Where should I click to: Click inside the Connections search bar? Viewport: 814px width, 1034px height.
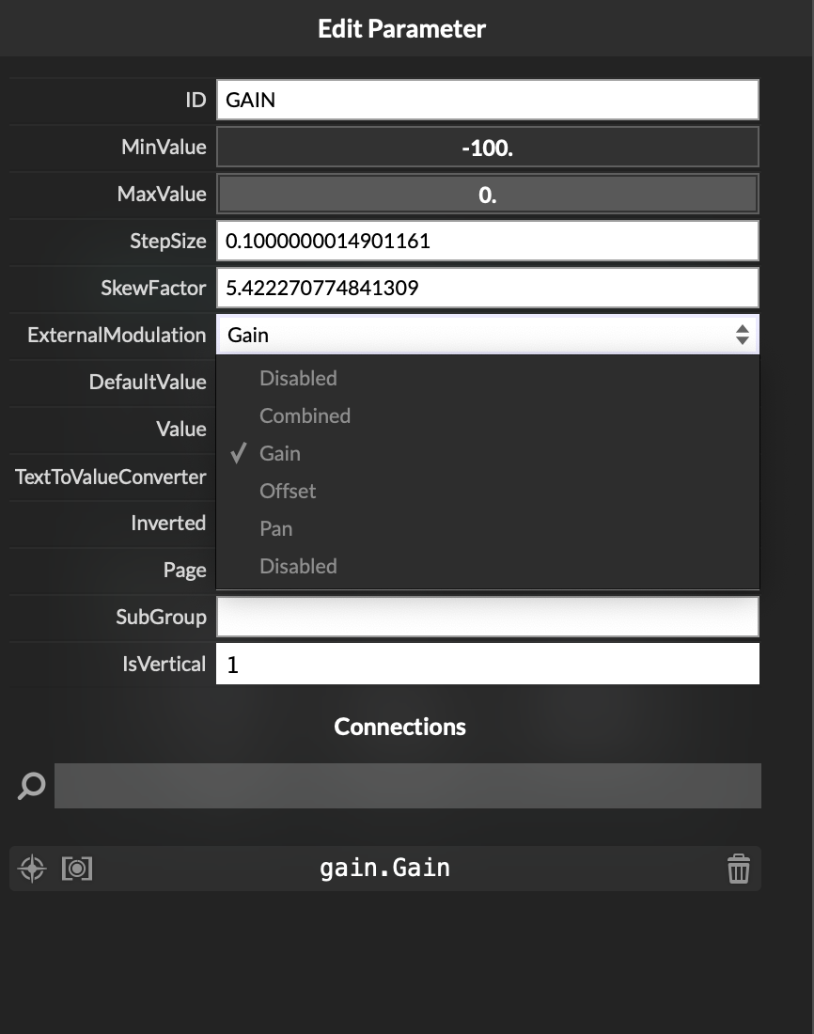point(407,785)
